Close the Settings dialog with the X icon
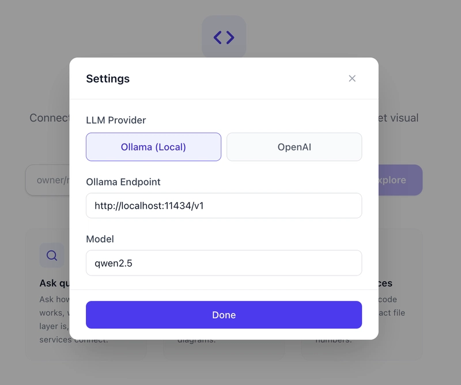The width and height of the screenshot is (461, 385). click(x=352, y=78)
